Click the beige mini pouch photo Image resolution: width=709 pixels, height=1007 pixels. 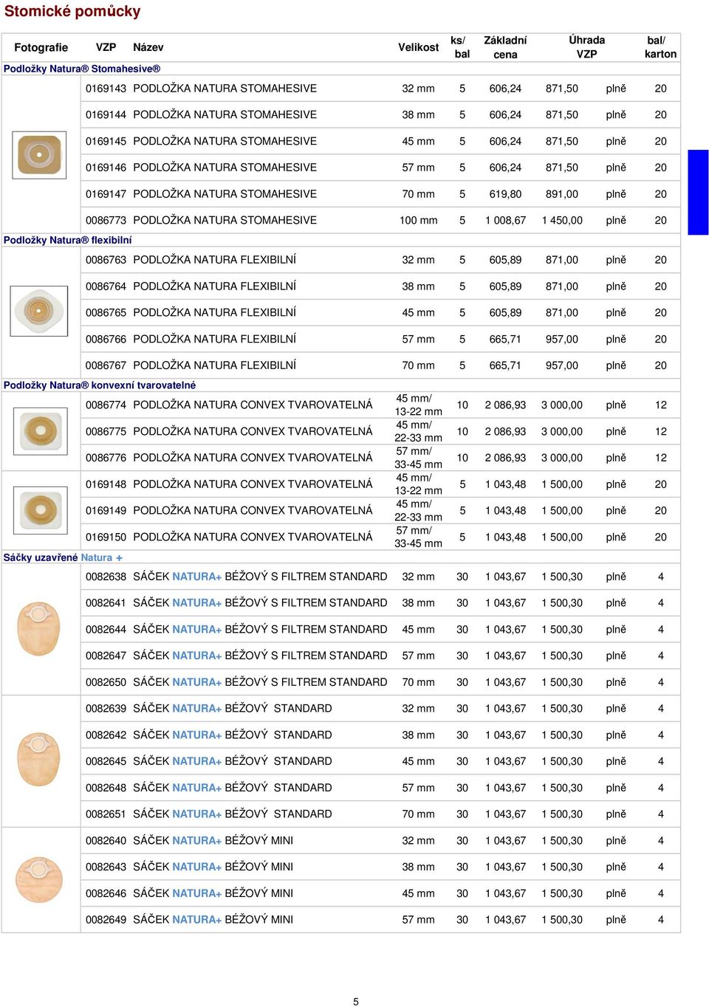click(x=38, y=879)
